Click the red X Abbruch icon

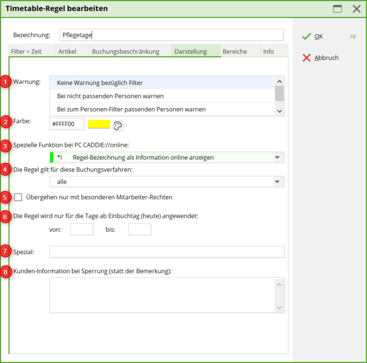pos(306,58)
